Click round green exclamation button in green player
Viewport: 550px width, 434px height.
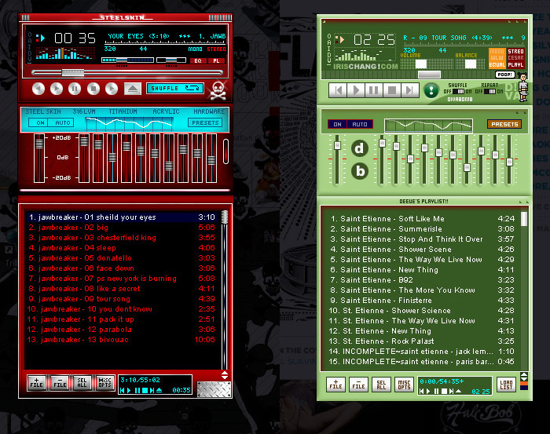click(x=431, y=90)
